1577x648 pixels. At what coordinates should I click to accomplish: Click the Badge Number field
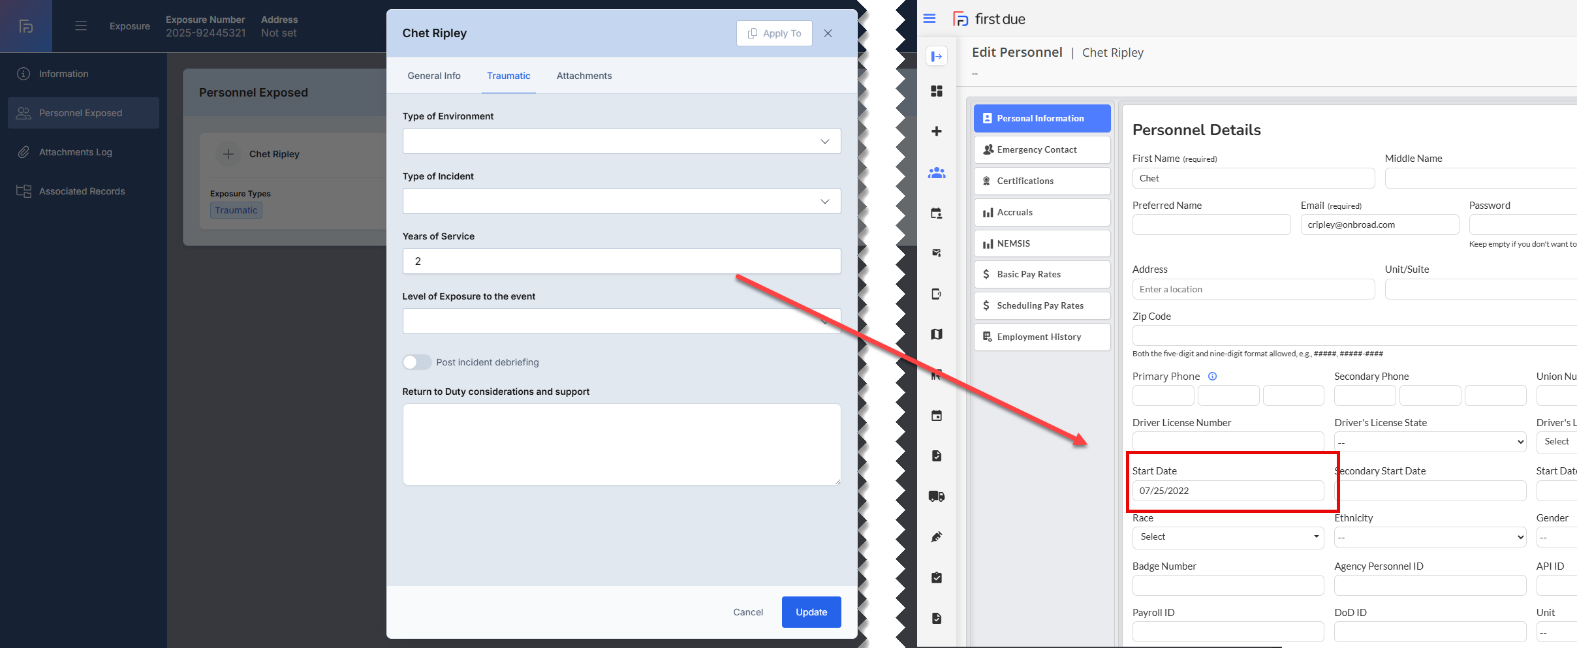[1228, 585]
